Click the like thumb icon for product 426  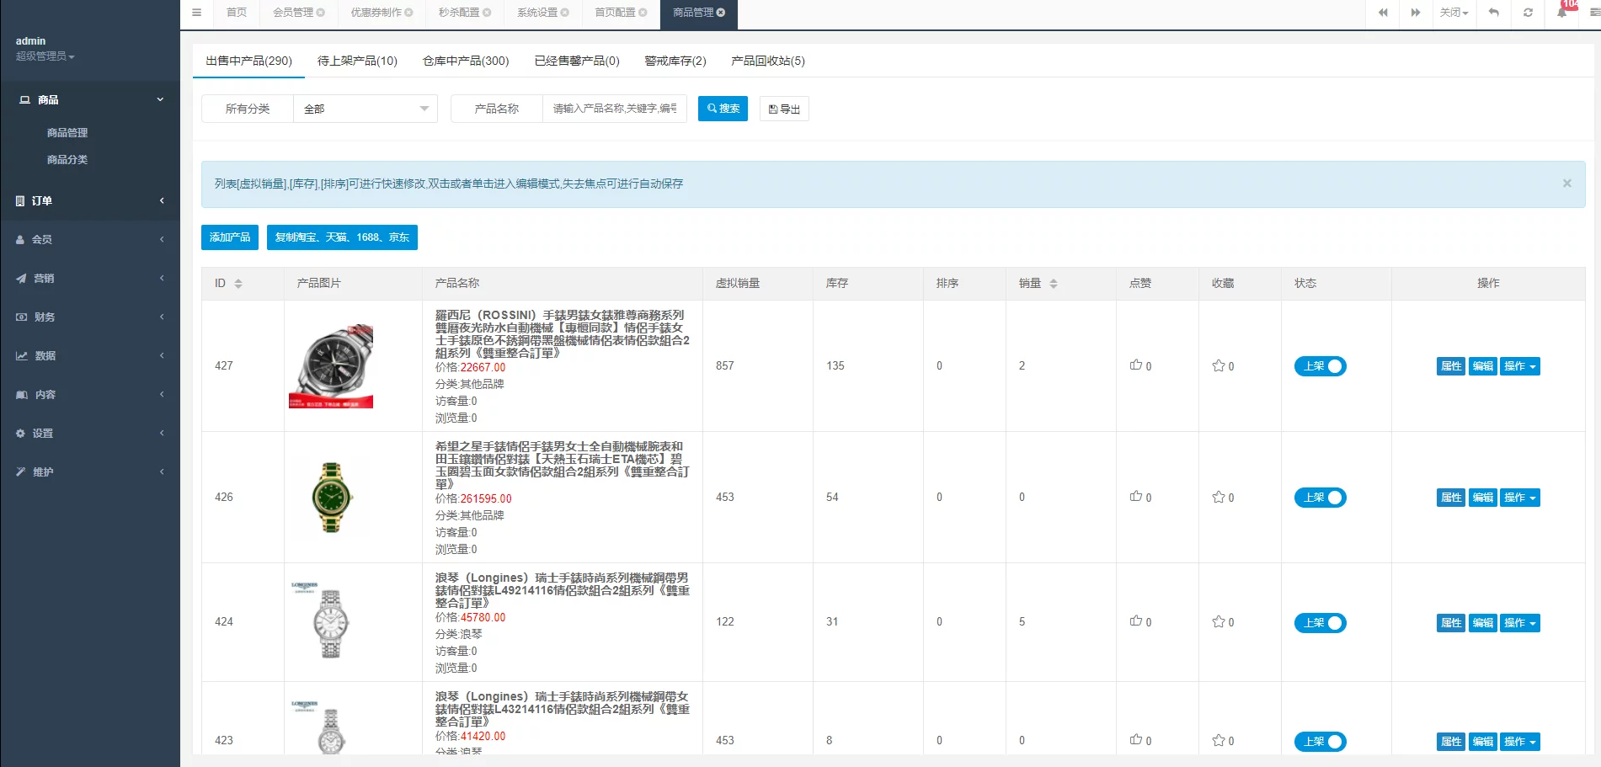click(1136, 497)
